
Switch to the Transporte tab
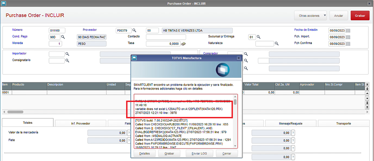343,123
